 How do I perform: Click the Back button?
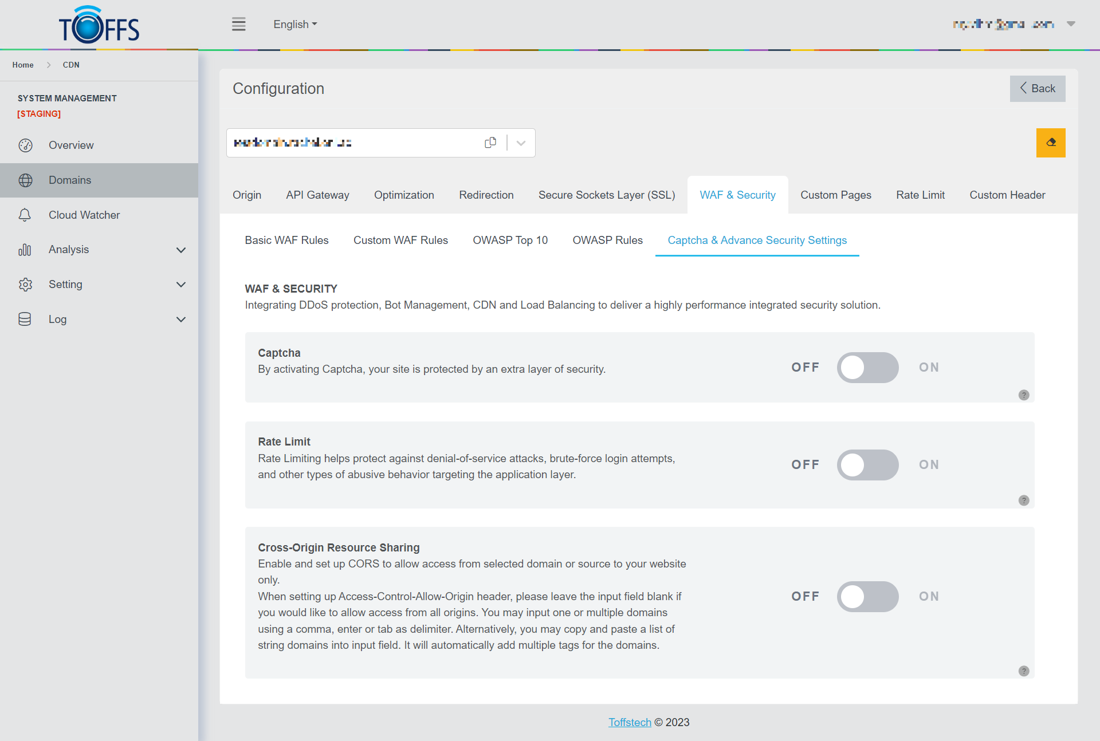[x=1037, y=89]
